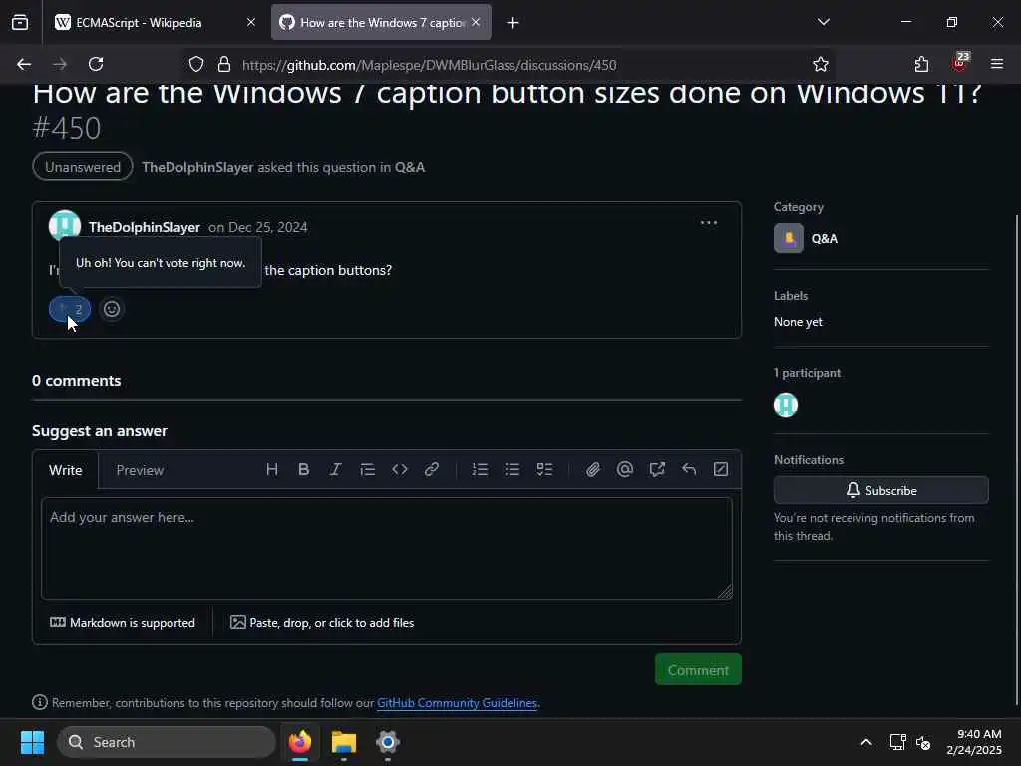Close the ECMAScript - Wikipedia tab
The height and width of the screenshot is (766, 1021).
[x=250, y=22]
